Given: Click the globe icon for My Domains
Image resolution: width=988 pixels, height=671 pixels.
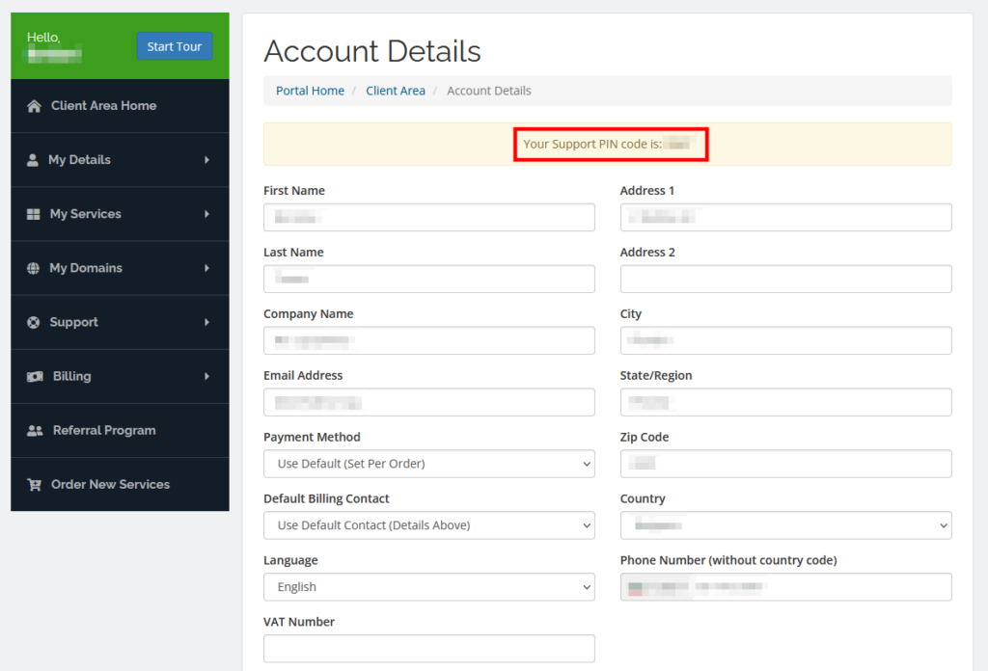Looking at the screenshot, I should pos(34,268).
